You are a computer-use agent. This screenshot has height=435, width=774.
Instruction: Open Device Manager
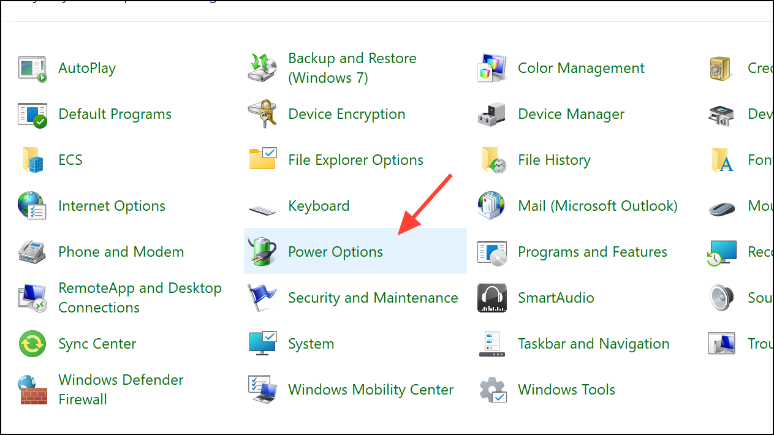[571, 114]
